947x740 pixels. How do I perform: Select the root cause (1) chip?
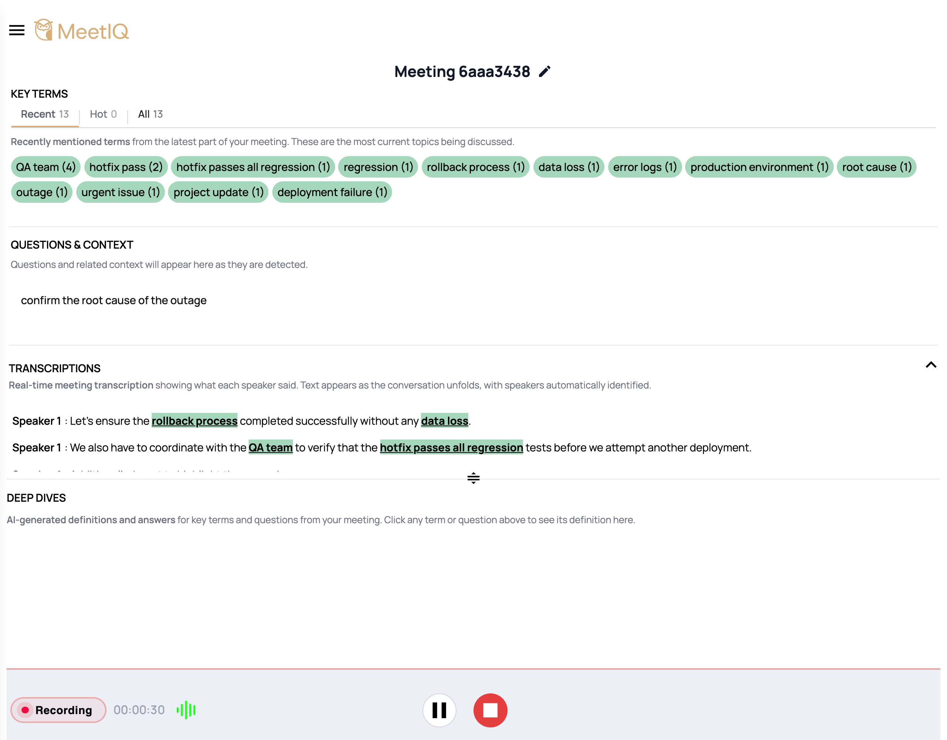(877, 167)
